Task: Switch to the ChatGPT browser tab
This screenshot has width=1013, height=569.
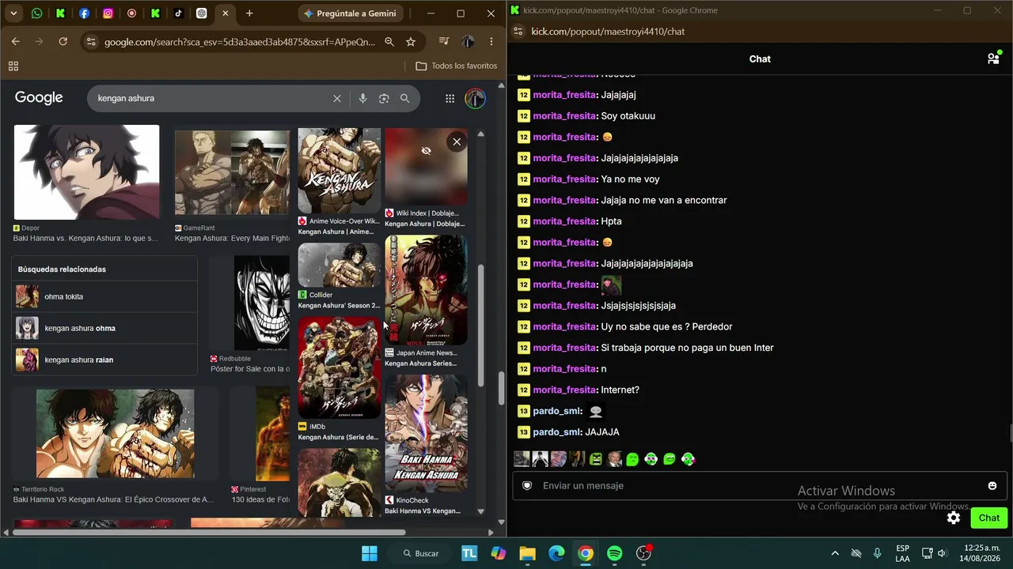Action: (202, 13)
